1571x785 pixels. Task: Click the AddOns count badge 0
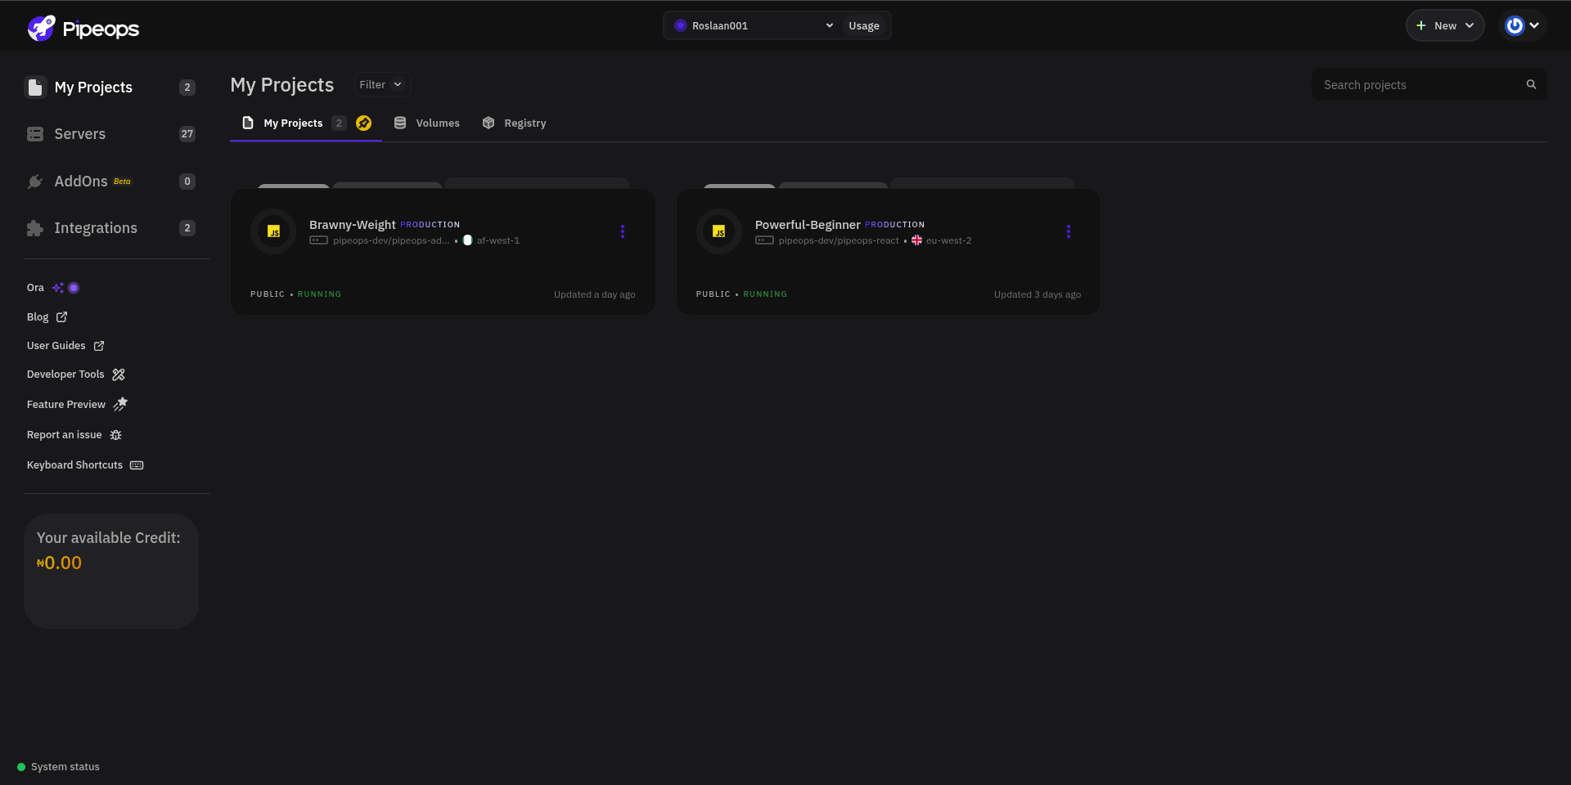(187, 182)
